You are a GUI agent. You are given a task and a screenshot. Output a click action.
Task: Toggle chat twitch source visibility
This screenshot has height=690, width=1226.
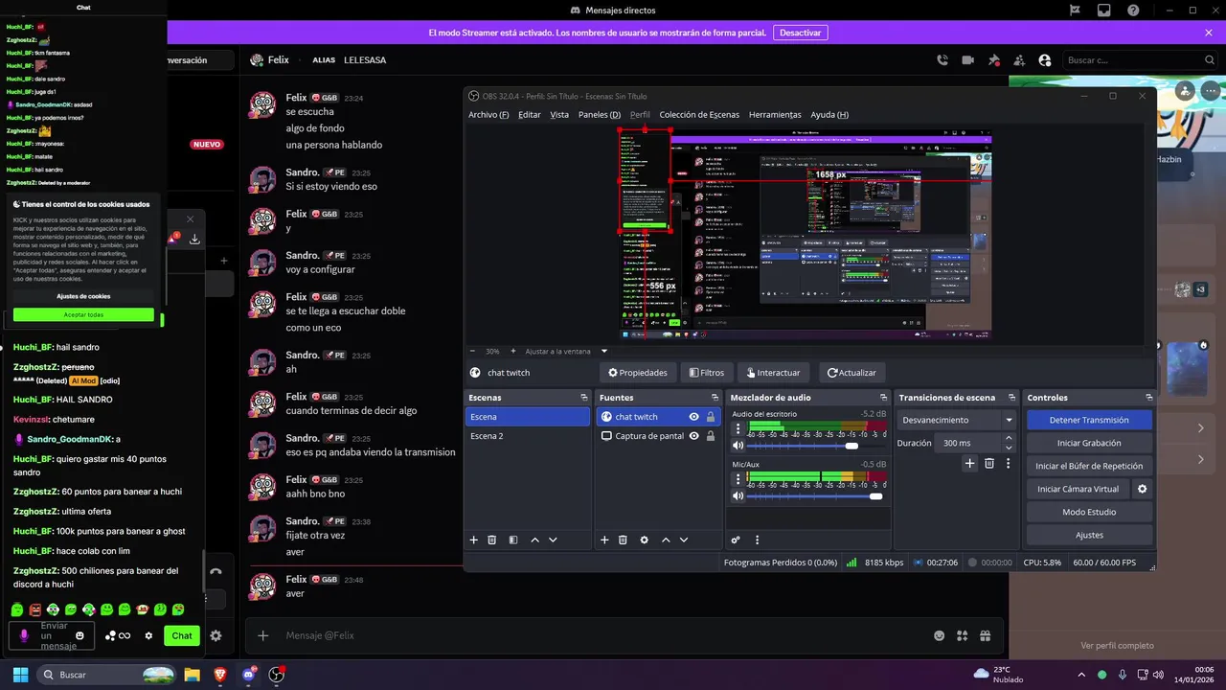694,417
